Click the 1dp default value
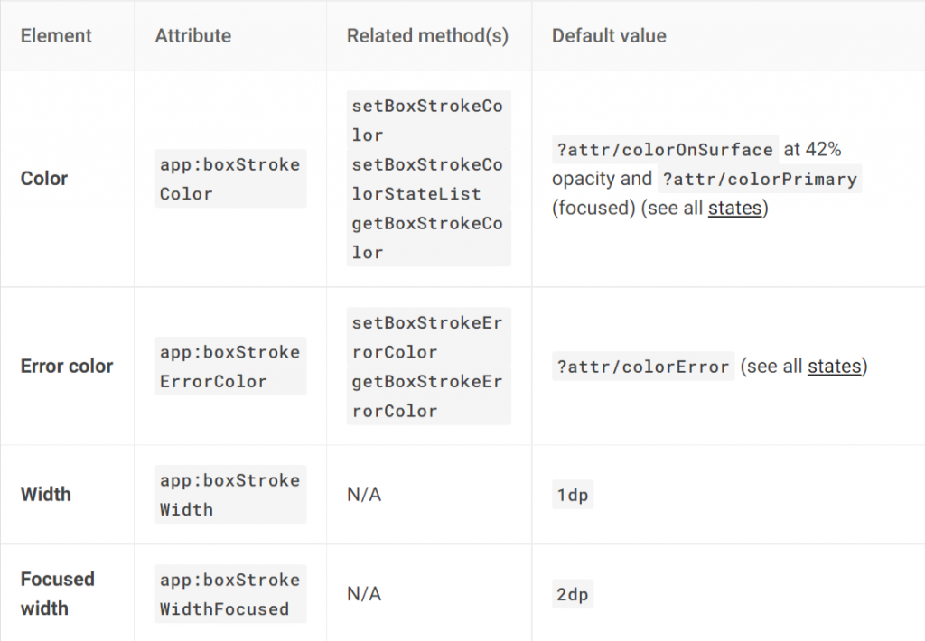 [x=573, y=496]
